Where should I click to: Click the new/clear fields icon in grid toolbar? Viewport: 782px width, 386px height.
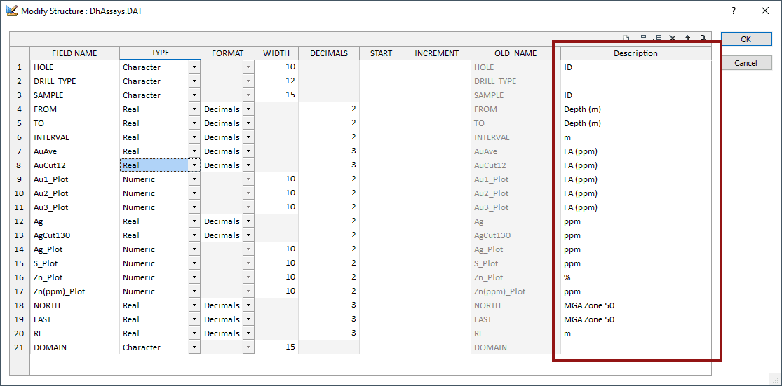(x=626, y=39)
